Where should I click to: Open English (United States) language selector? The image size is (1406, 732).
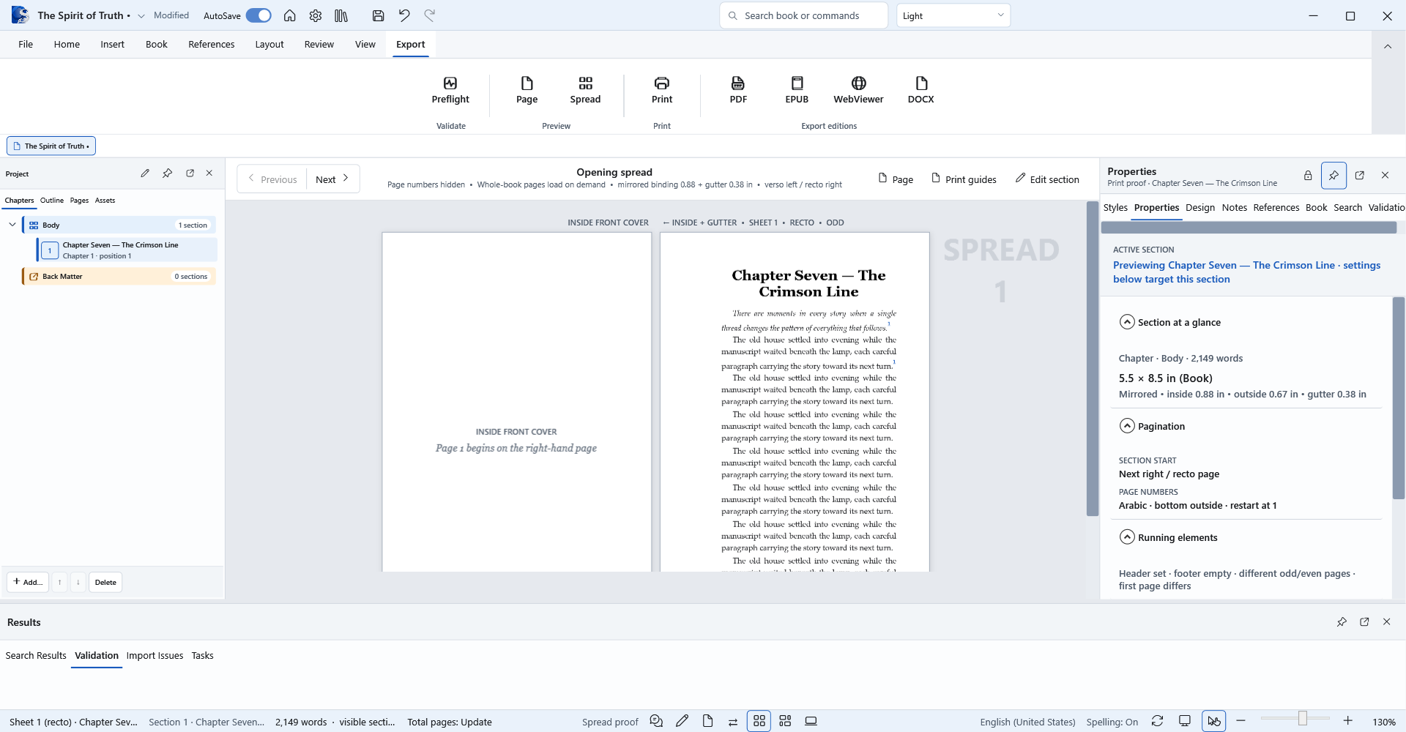[x=1027, y=722]
